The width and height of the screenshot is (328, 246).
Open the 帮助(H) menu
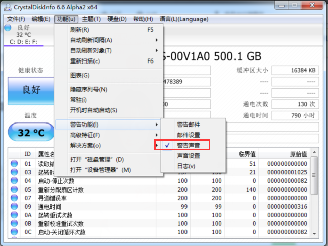coord(143,19)
